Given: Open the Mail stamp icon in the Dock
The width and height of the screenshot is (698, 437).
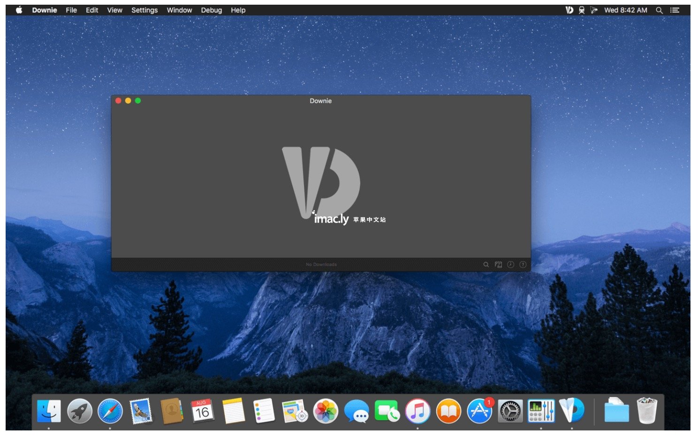Looking at the screenshot, I should point(141,411).
